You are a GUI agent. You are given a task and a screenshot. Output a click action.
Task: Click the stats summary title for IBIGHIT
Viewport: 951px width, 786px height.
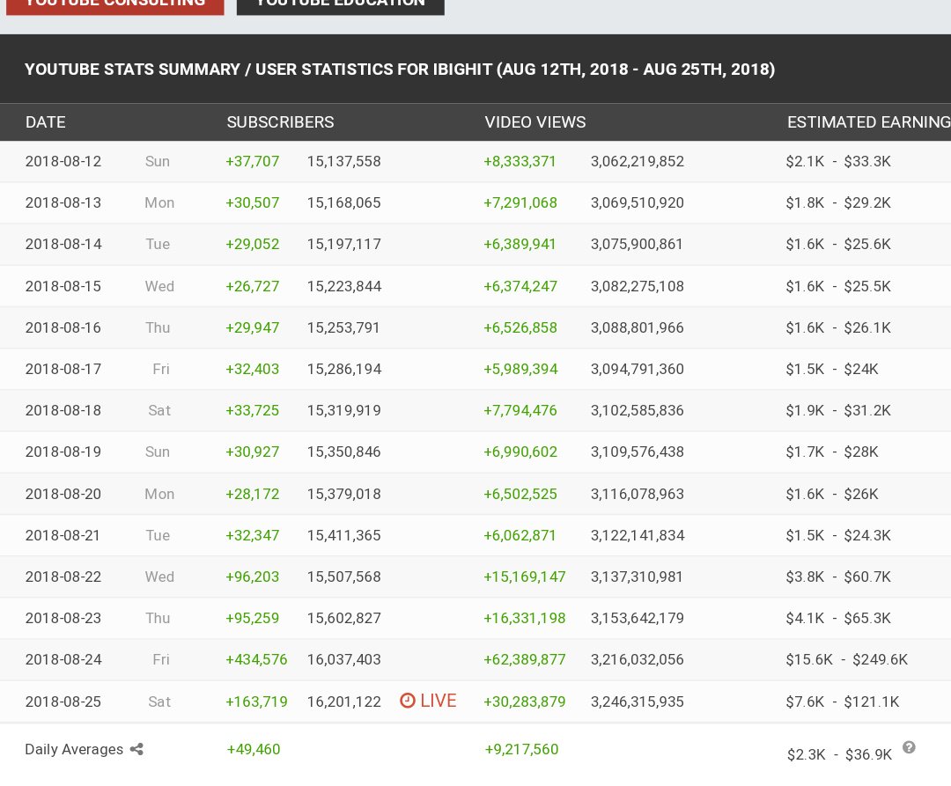point(400,69)
